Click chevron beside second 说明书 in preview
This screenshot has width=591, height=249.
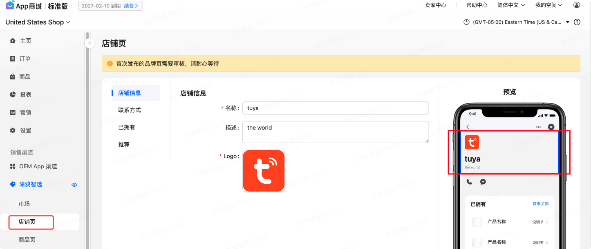[x=547, y=242]
